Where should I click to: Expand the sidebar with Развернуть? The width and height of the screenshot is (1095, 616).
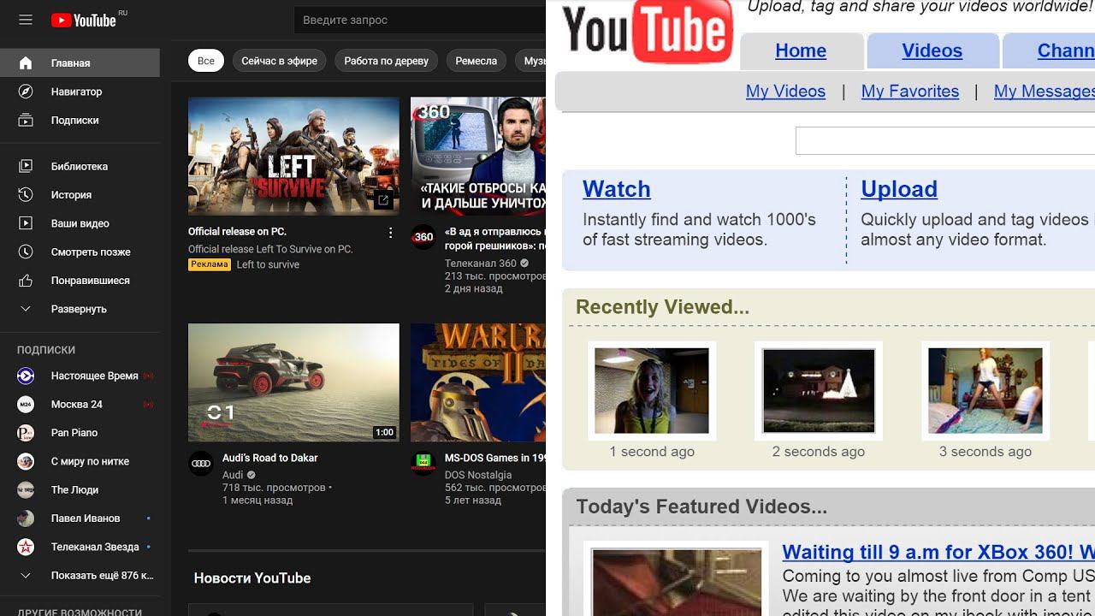coord(80,309)
